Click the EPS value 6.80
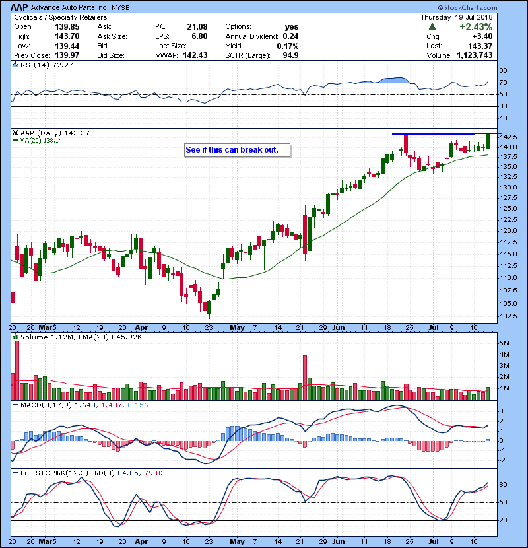This screenshot has height=548, width=528. 199,36
